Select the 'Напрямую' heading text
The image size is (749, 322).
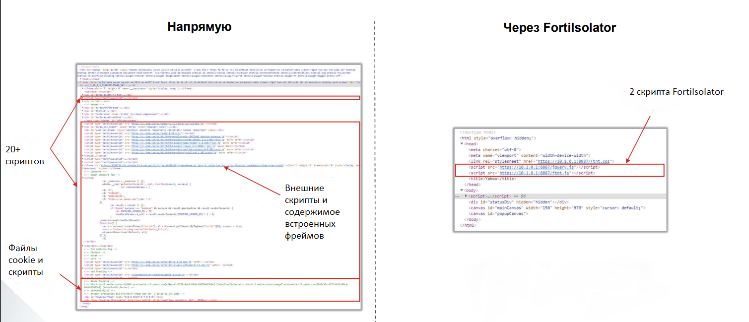199,26
